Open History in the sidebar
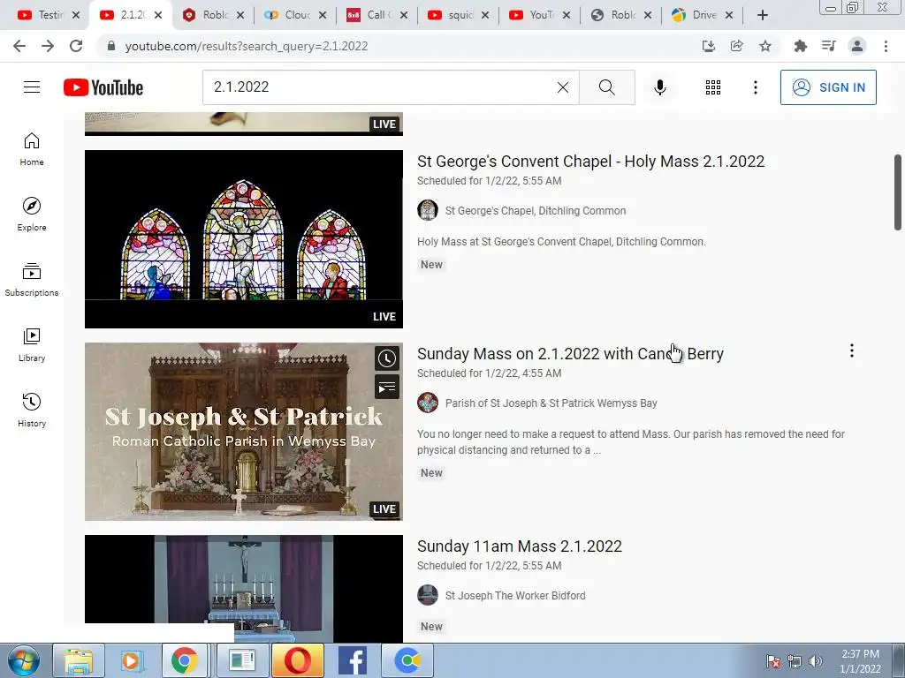 [x=32, y=410]
